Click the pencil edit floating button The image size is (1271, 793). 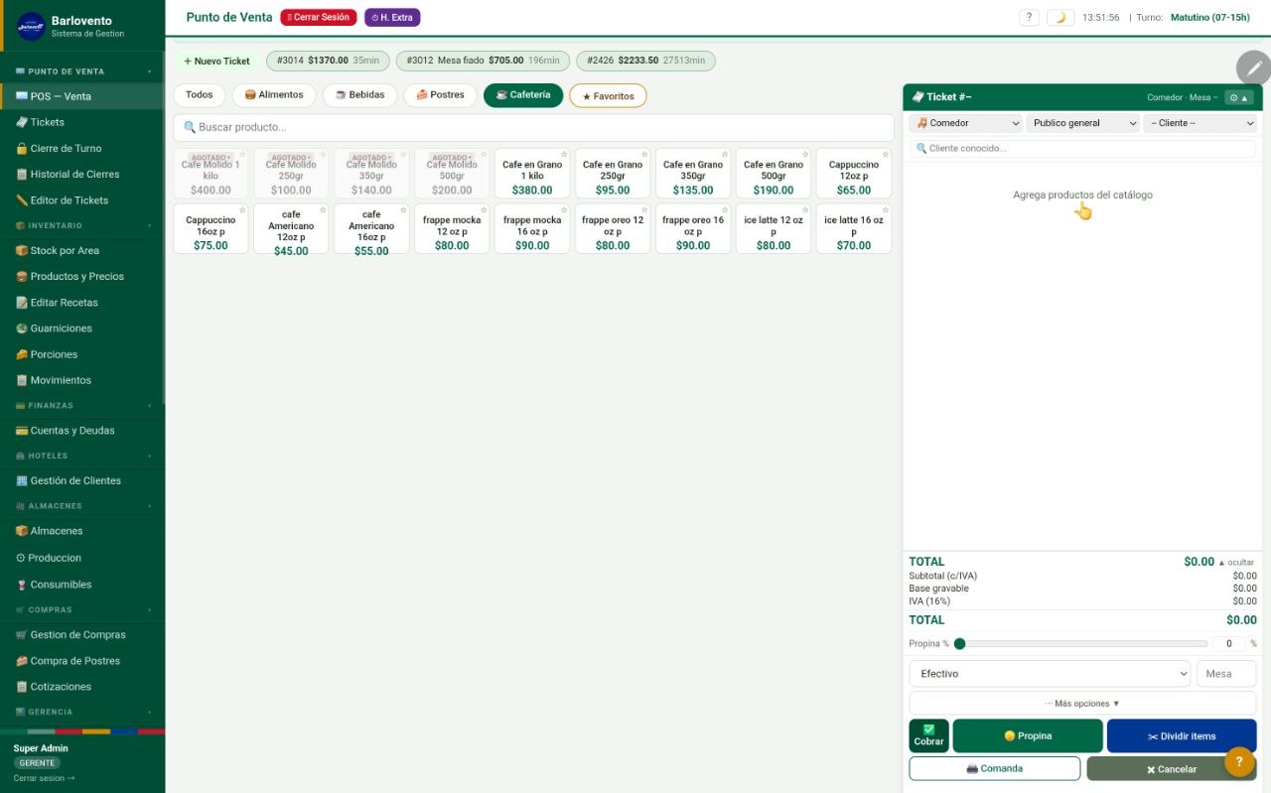click(x=1254, y=67)
